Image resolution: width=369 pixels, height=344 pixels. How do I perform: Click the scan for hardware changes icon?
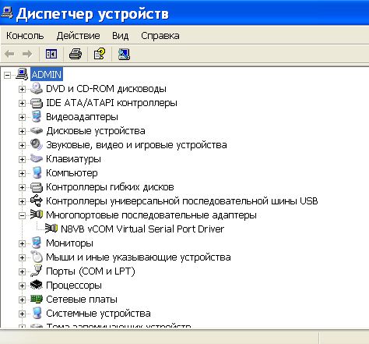pos(124,54)
